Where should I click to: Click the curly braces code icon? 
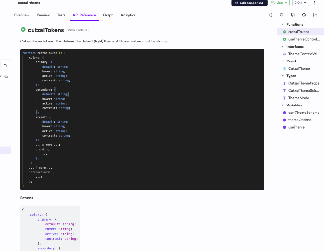coord(271,15)
